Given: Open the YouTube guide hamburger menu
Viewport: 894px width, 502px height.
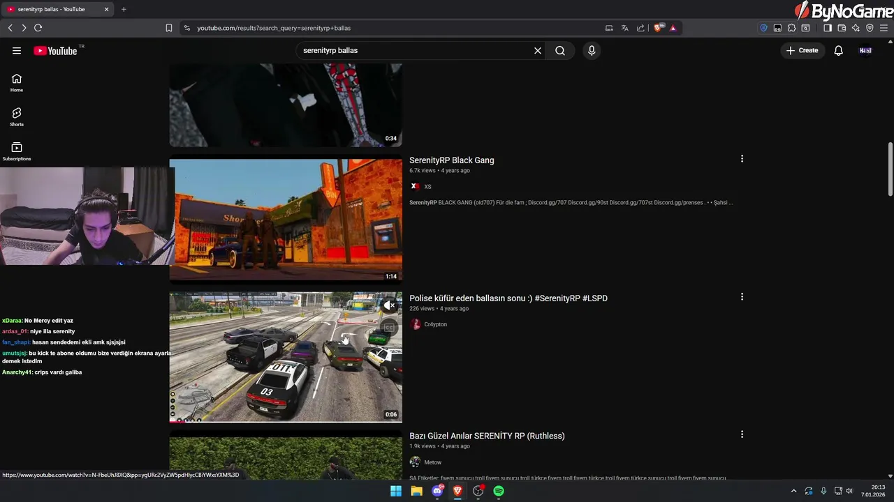Looking at the screenshot, I should [17, 50].
